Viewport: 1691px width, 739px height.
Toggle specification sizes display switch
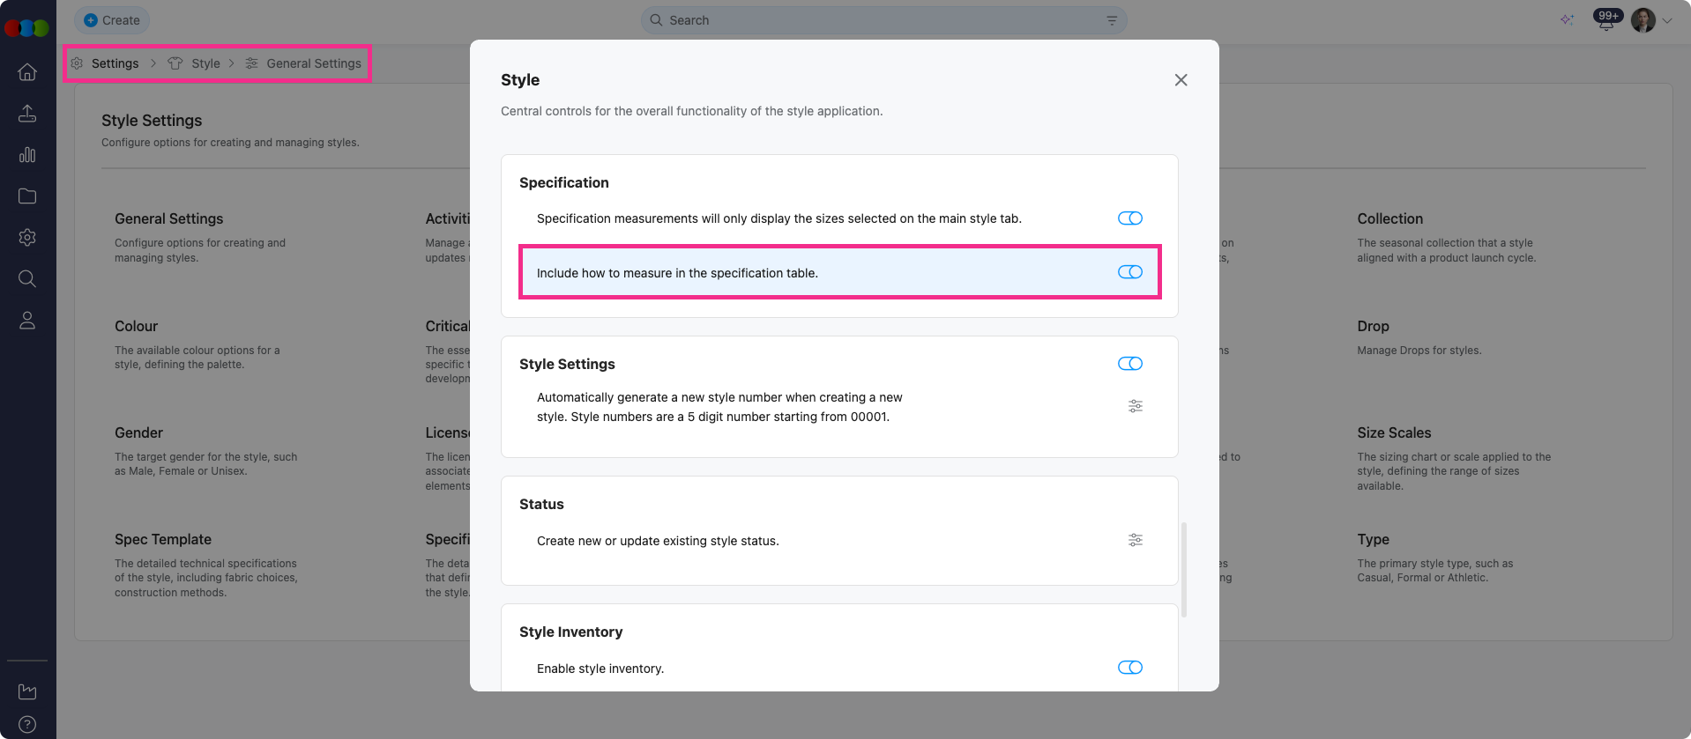tap(1130, 218)
